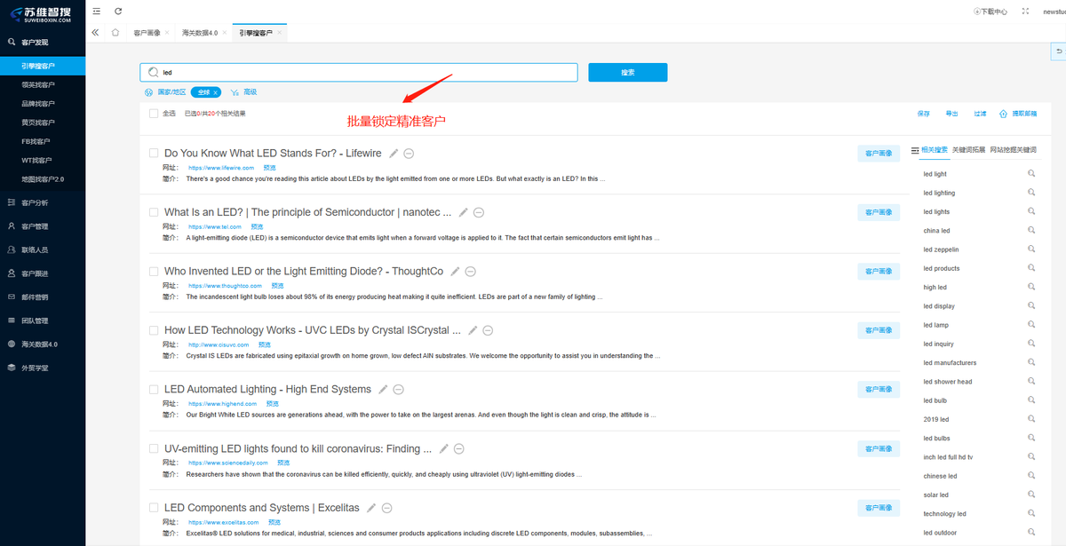Switch to the 客户画像 tab
The width and height of the screenshot is (1066, 546).
[147, 33]
